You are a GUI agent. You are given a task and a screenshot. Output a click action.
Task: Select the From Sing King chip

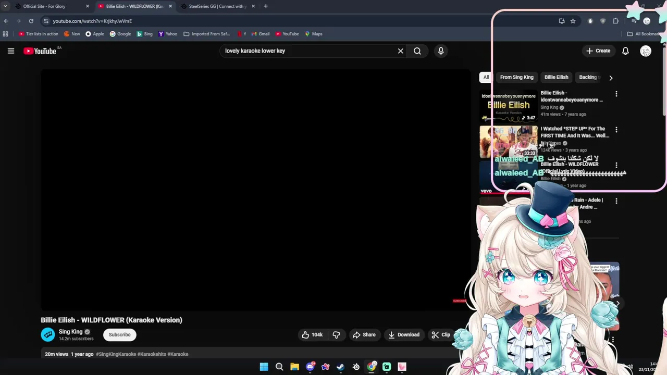tap(517, 77)
